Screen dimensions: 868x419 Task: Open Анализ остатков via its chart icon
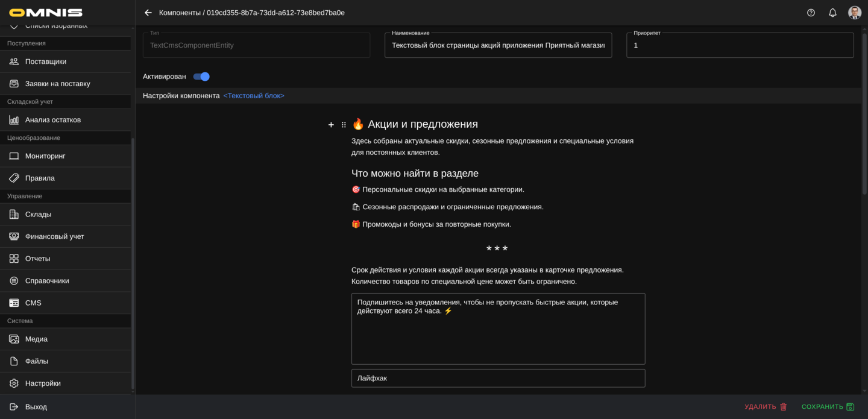click(14, 119)
